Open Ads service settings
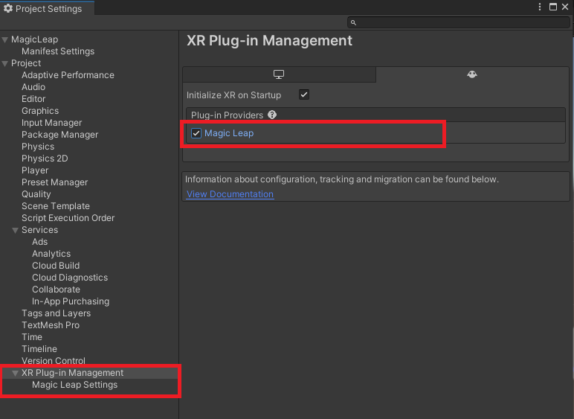 click(39, 242)
